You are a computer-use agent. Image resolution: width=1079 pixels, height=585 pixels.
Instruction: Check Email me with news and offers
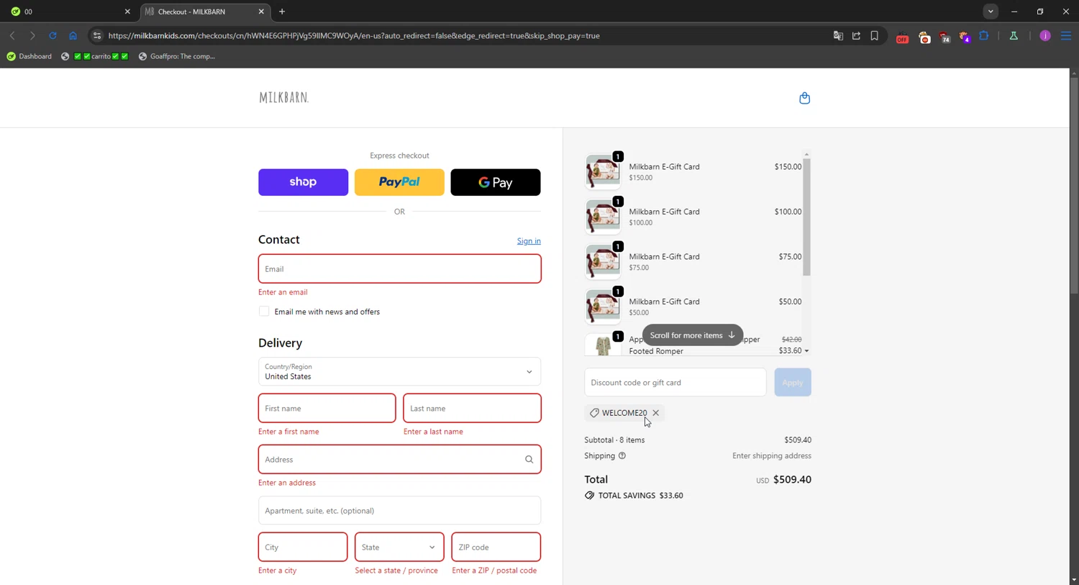click(264, 312)
